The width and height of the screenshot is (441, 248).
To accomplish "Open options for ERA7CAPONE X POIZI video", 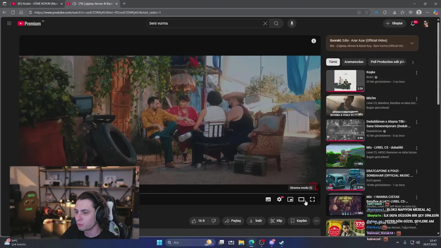I will click(x=417, y=172).
